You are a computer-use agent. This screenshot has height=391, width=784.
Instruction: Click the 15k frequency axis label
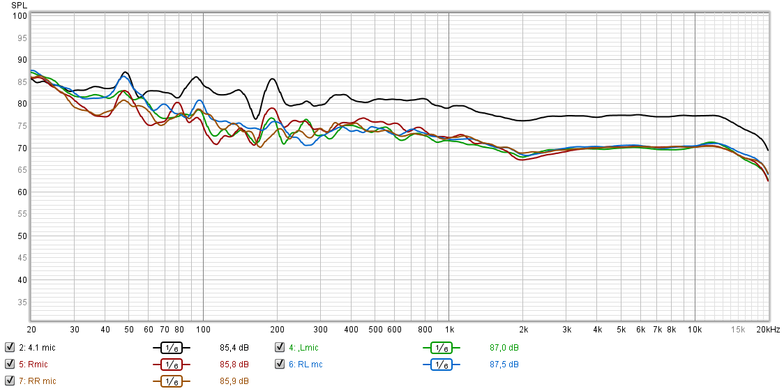pyautogui.click(x=738, y=329)
